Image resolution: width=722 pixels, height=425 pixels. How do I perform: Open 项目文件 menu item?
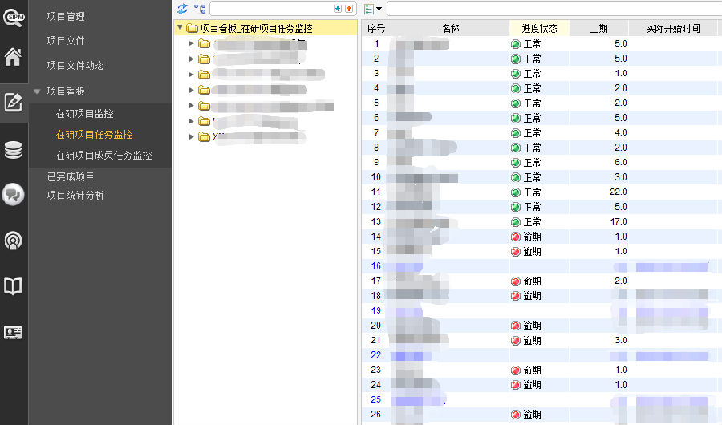click(66, 41)
